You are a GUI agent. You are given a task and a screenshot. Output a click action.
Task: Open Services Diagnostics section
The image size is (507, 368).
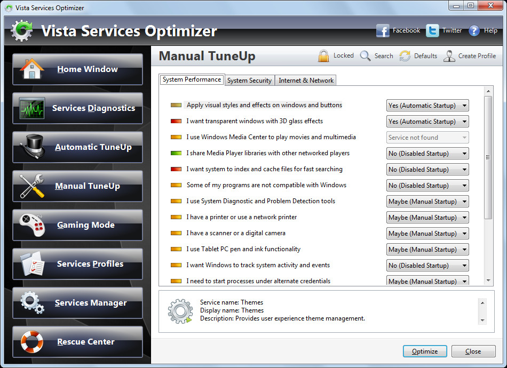[x=77, y=108]
